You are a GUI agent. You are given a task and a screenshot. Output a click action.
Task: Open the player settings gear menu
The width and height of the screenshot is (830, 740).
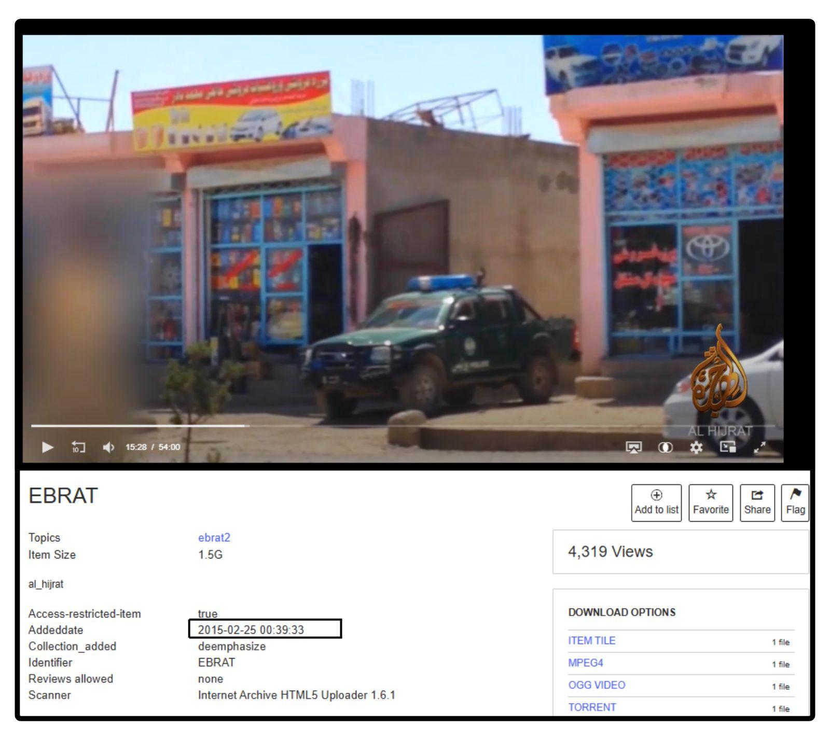tap(696, 447)
